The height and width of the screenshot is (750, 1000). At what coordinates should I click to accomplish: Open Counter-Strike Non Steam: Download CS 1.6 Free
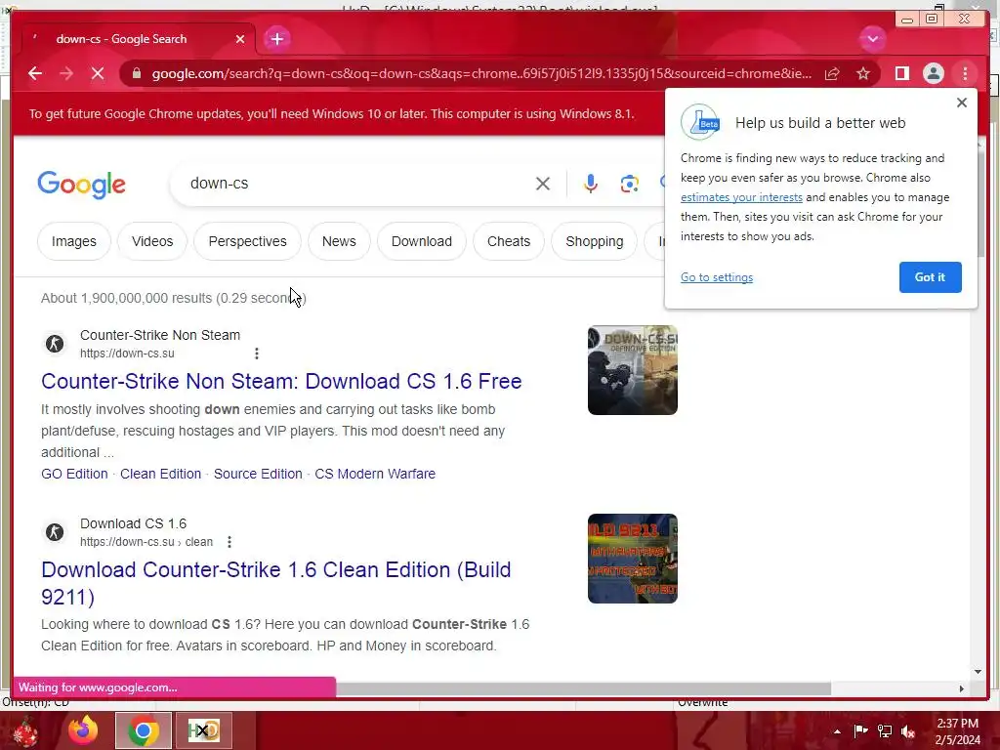pos(281,382)
